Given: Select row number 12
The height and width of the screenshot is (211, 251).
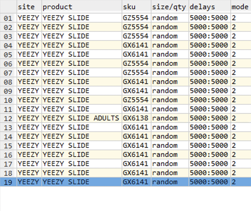Looking at the screenshot, I should tap(8, 118).
